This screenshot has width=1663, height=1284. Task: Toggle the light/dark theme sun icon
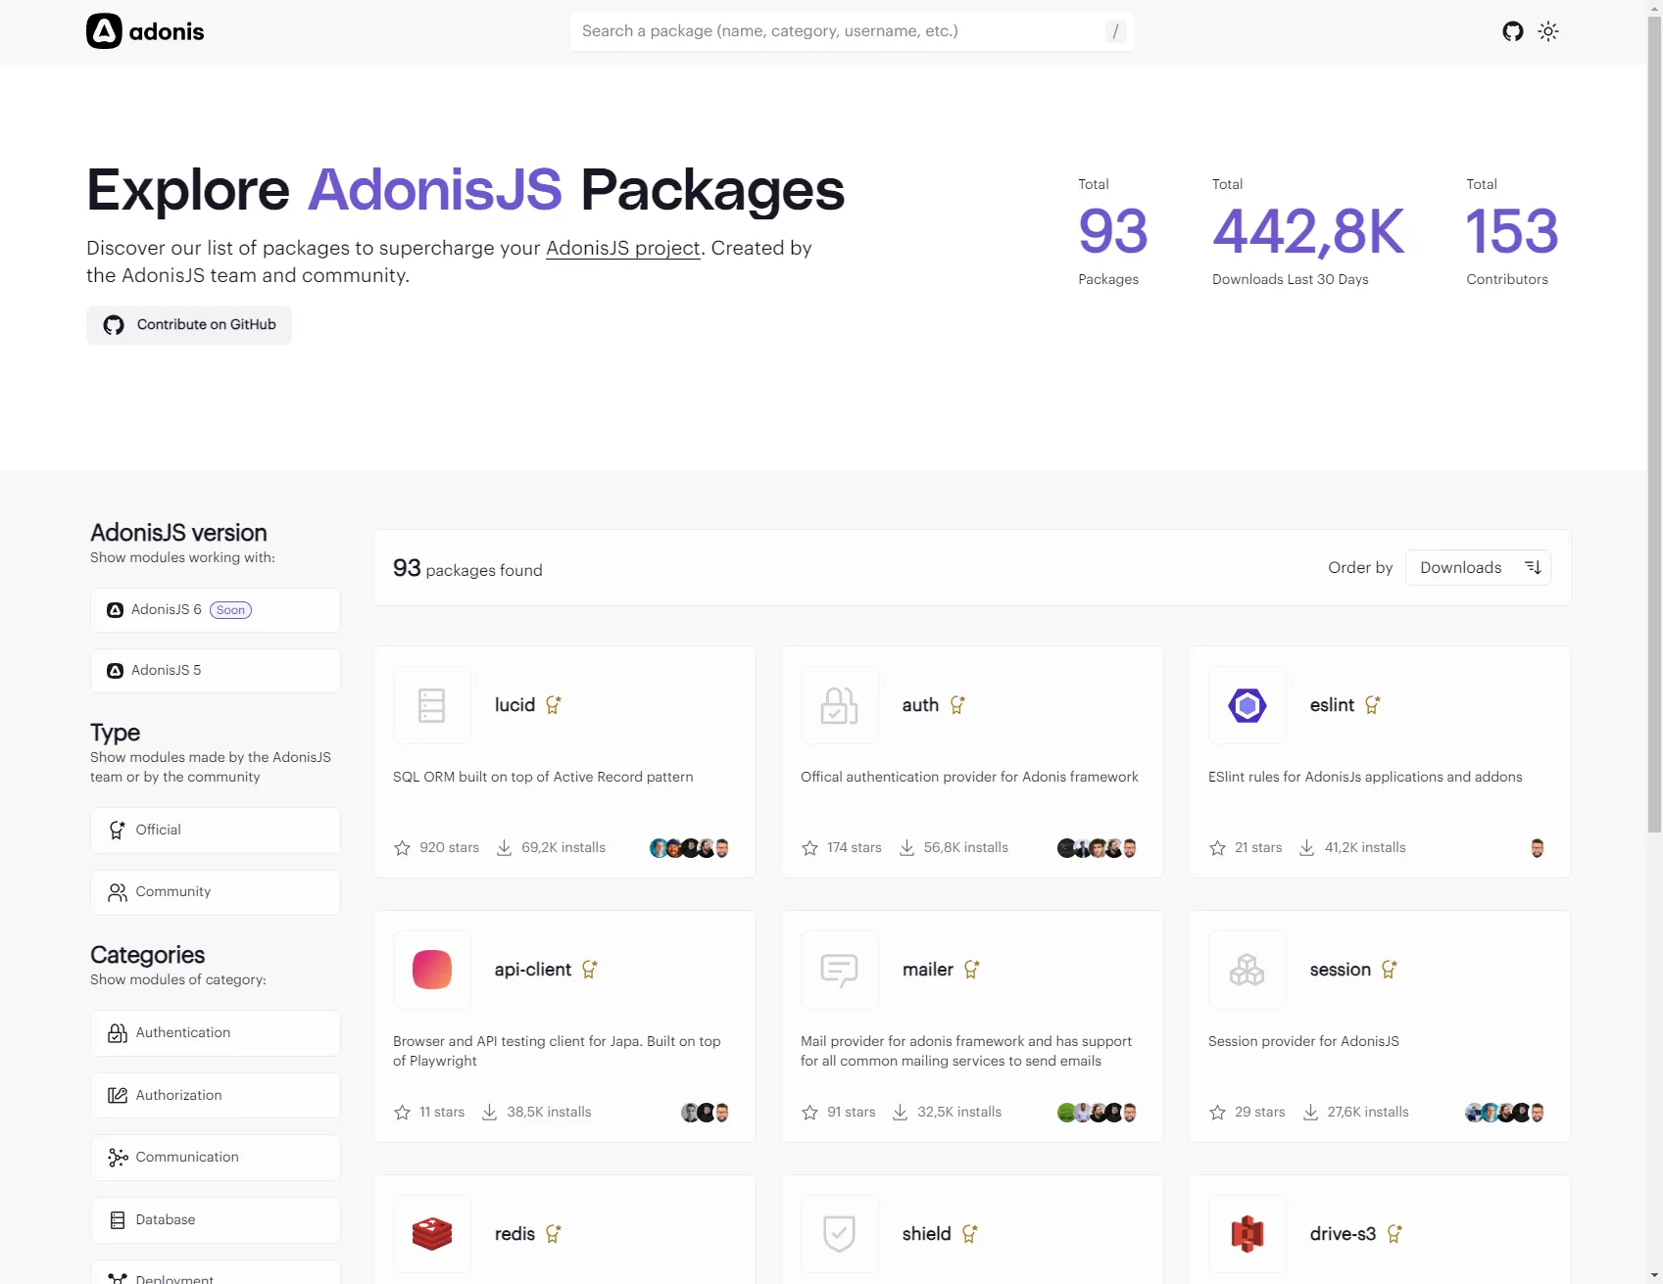[x=1548, y=31]
